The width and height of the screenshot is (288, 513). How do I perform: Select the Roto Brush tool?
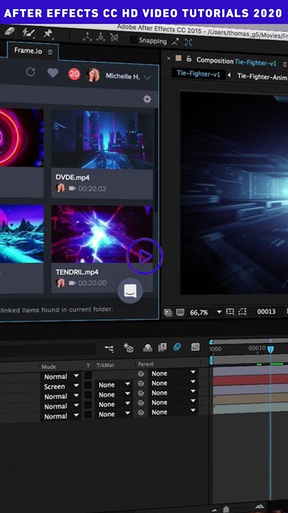(29, 33)
